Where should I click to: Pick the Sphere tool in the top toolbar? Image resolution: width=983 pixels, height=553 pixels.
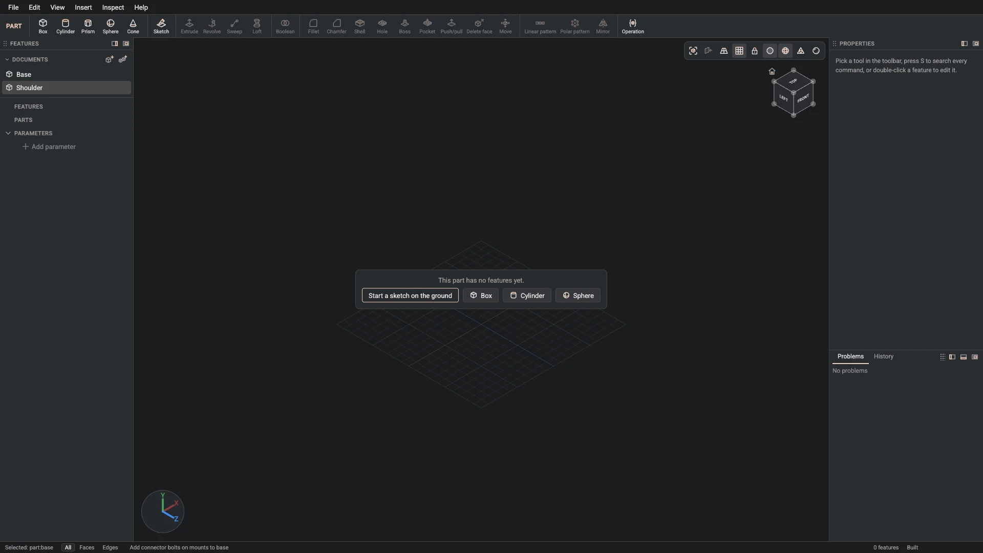pyautogui.click(x=111, y=26)
